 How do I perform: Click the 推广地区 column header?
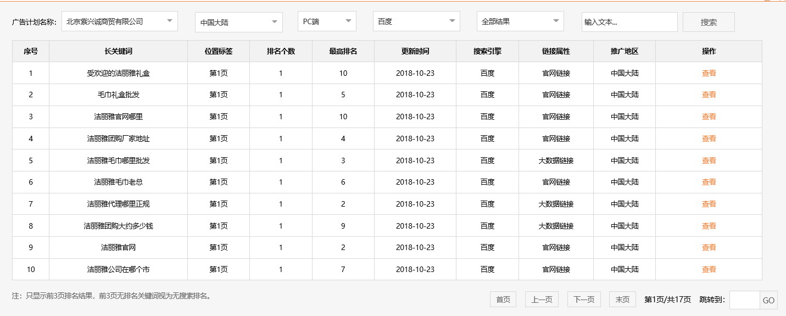625,51
